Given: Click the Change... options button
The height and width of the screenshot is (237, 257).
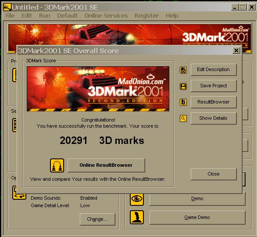Looking at the screenshot, I should pyautogui.click(x=97, y=219).
